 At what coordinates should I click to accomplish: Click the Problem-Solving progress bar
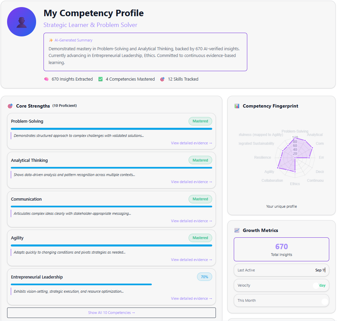coord(111,128)
